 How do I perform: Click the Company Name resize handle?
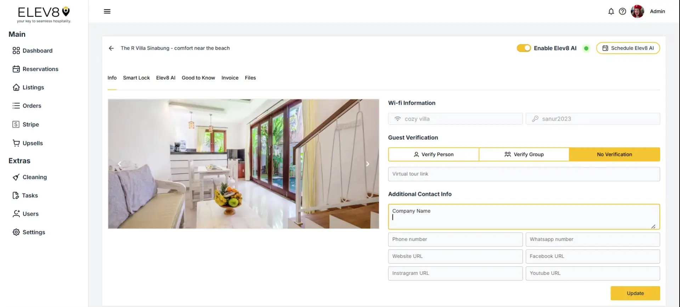pyautogui.click(x=653, y=226)
